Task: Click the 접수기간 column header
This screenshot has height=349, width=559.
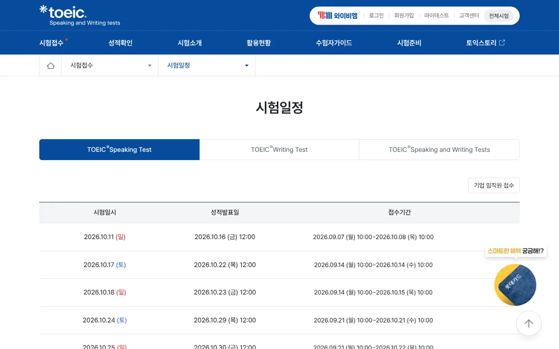Action: 400,212
